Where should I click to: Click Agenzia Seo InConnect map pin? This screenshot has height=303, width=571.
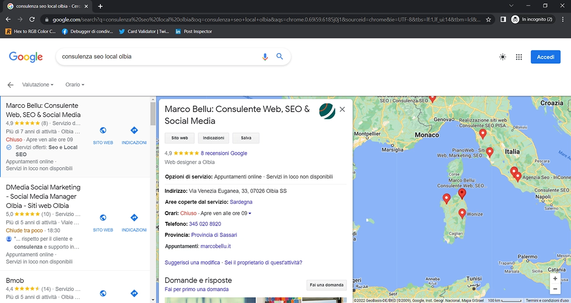pyautogui.click(x=518, y=177)
